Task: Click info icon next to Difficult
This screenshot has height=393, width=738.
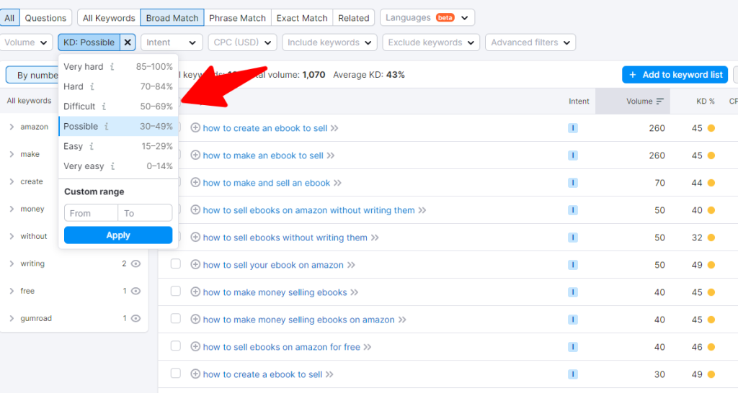Action: coord(104,107)
